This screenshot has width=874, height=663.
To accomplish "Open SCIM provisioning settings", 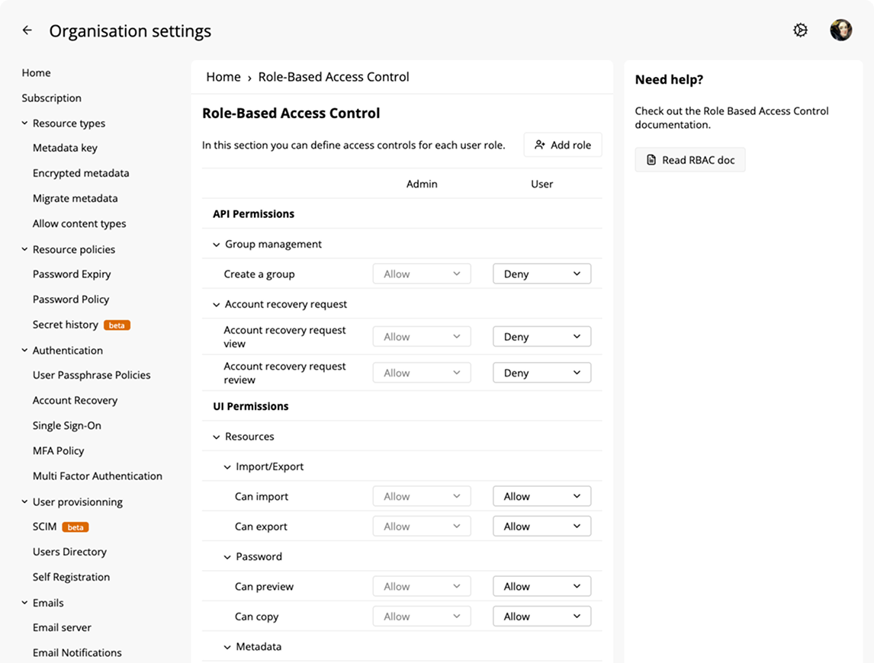I will pos(45,527).
